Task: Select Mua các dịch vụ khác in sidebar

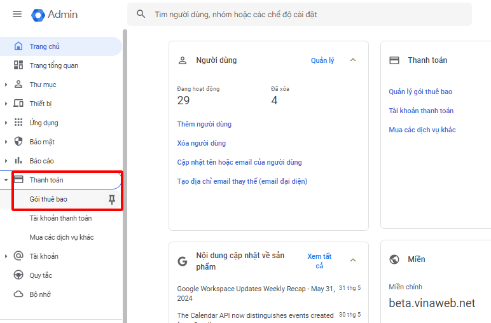Action: click(62, 237)
